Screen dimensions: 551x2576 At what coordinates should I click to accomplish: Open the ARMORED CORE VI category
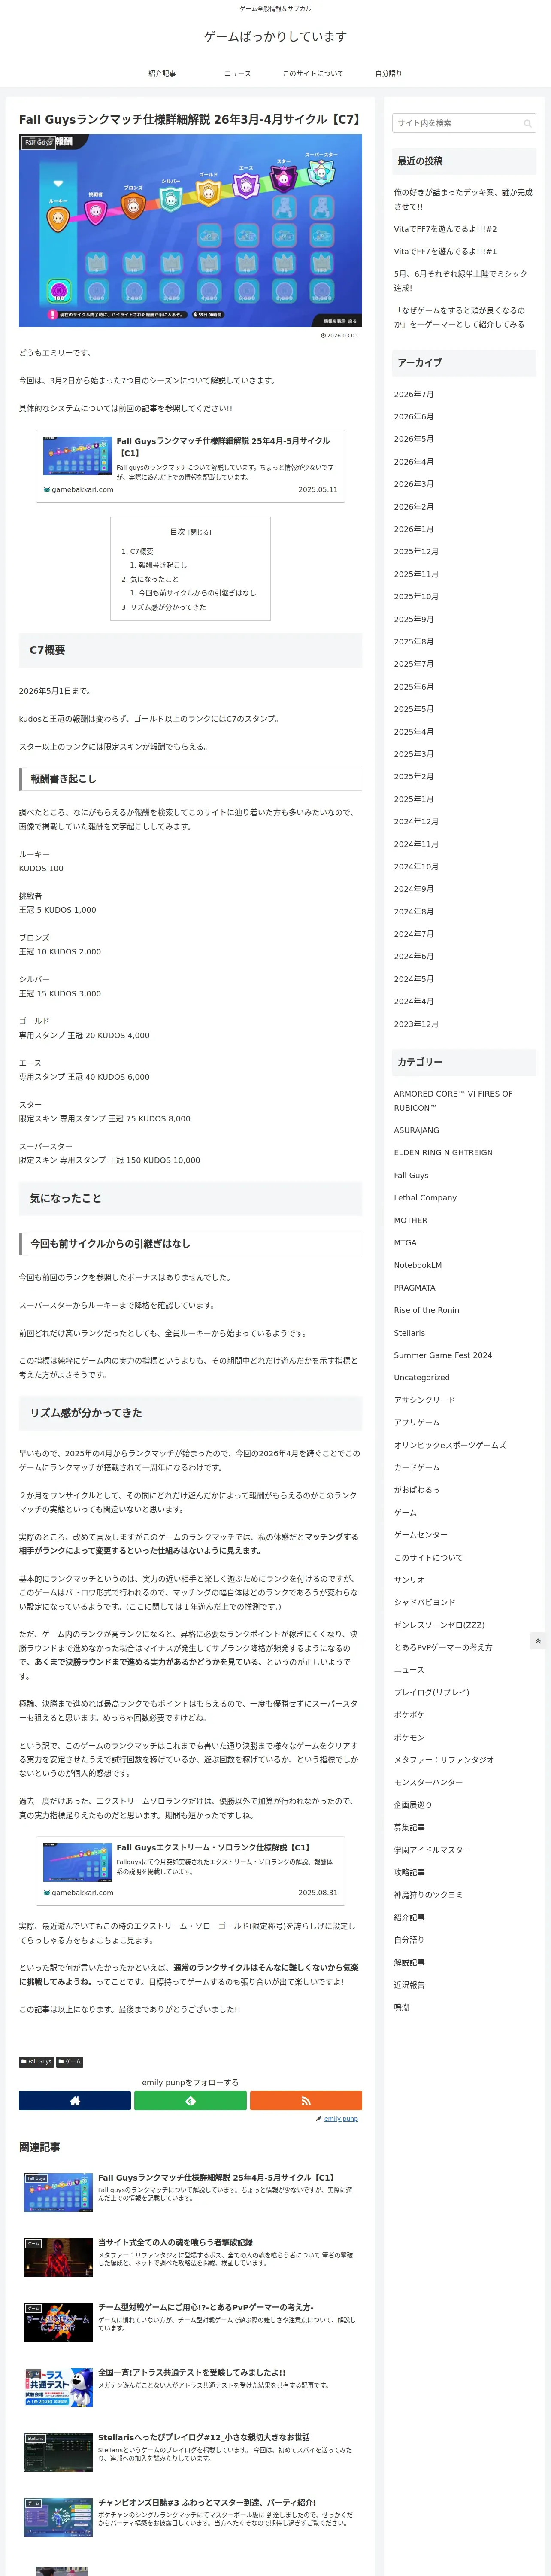click(x=453, y=1101)
